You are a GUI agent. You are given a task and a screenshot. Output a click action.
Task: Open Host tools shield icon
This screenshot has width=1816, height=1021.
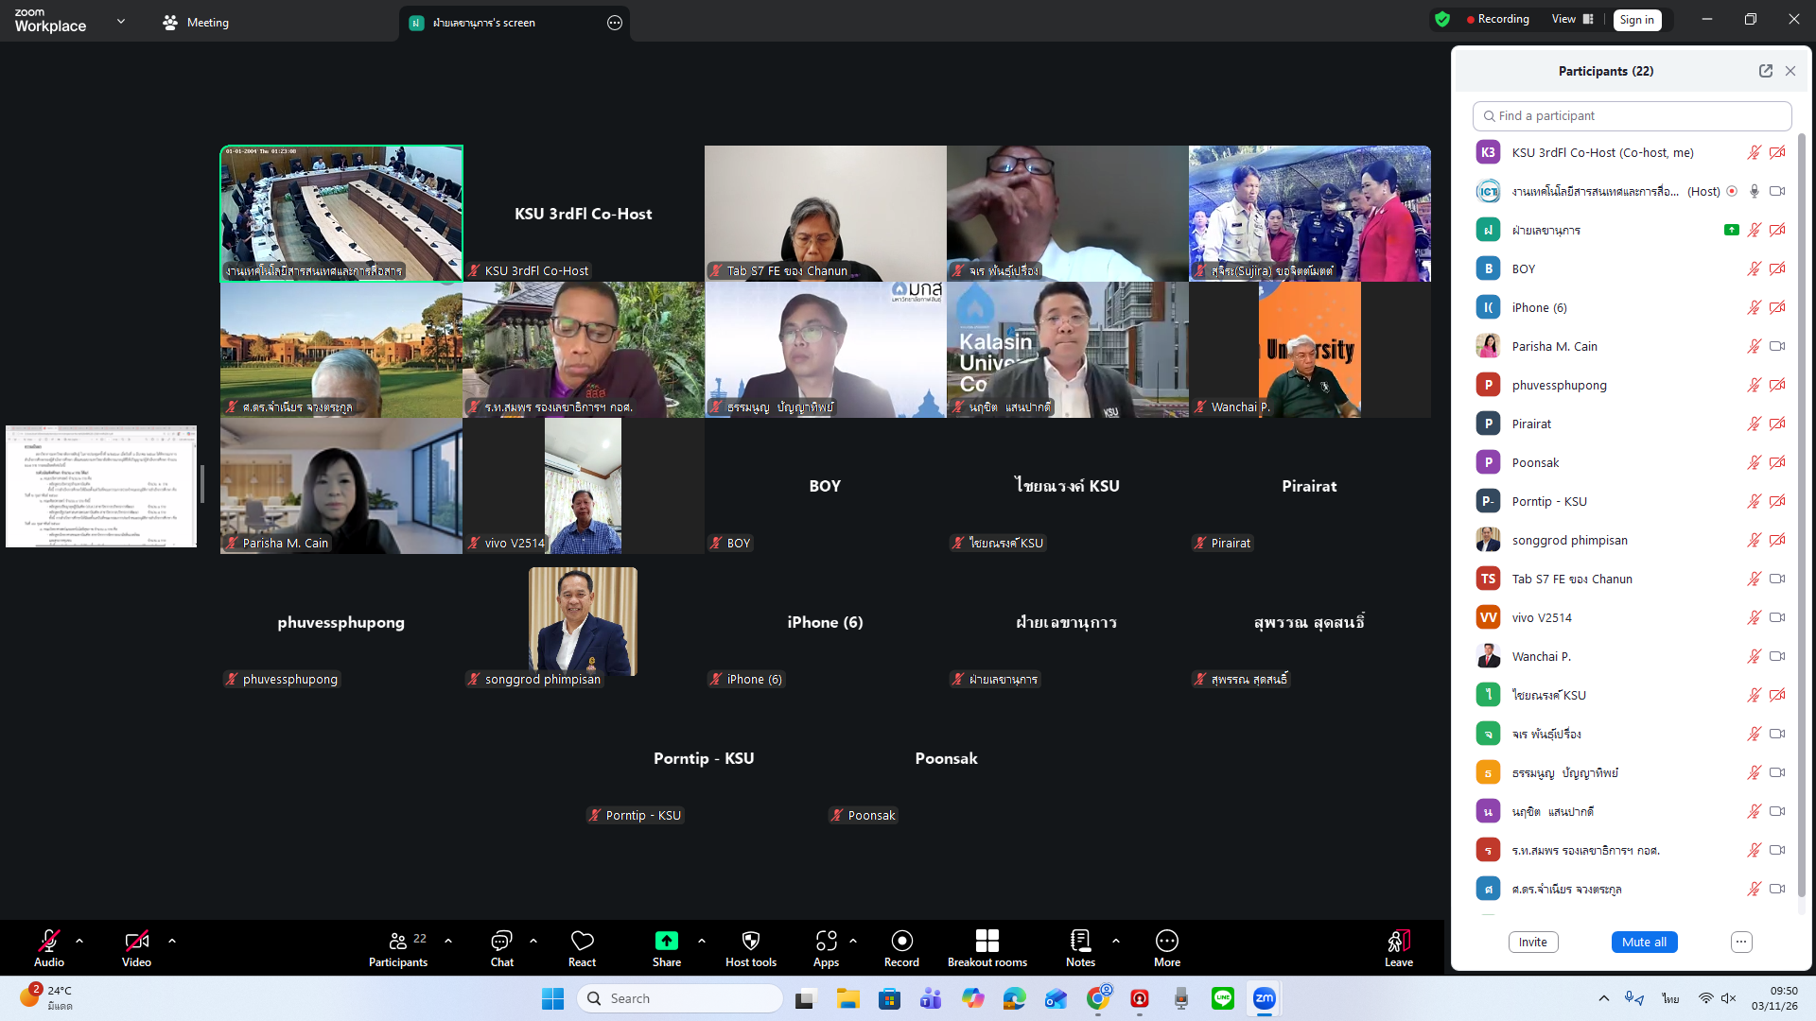pos(750,941)
